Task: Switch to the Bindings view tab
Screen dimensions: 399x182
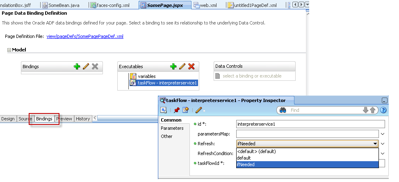Action: point(44,119)
